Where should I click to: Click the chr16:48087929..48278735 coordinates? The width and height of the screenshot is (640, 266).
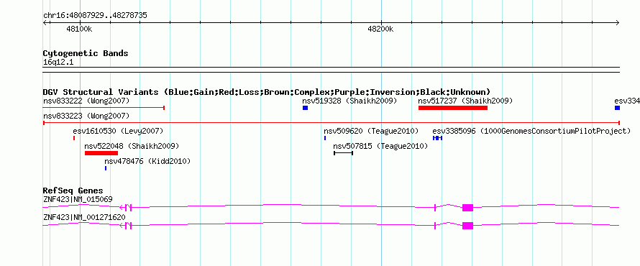click(x=95, y=16)
